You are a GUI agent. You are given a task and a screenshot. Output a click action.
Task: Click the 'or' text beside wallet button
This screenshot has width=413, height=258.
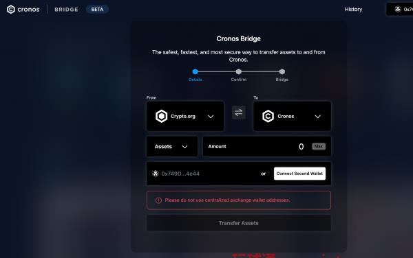tap(264, 174)
